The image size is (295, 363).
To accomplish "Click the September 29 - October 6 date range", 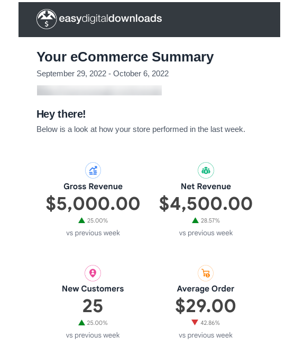I will click(x=103, y=74).
